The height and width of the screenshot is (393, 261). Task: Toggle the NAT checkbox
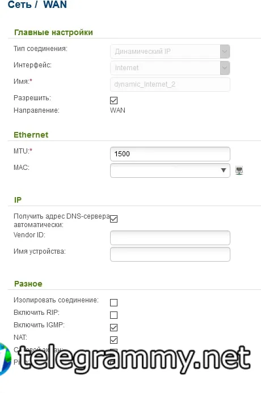click(x=114, y=340)
